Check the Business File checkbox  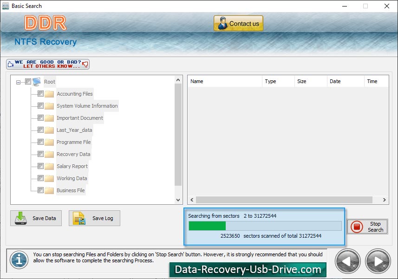[40, 190]
